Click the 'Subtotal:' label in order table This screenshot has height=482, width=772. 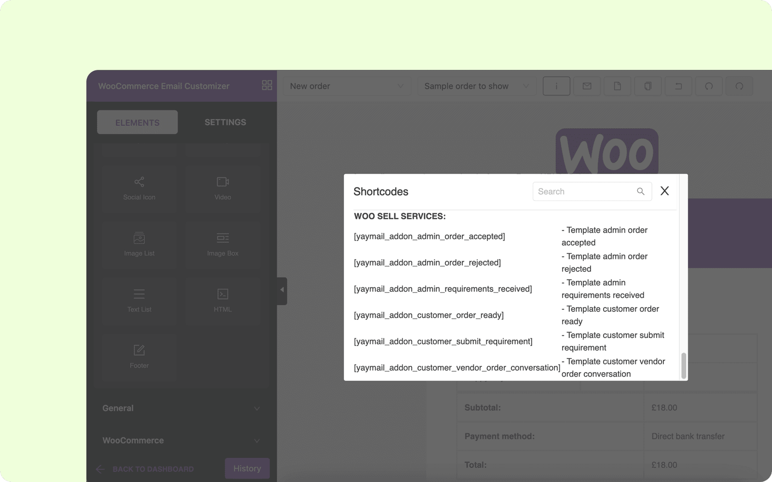coord(482,408)
